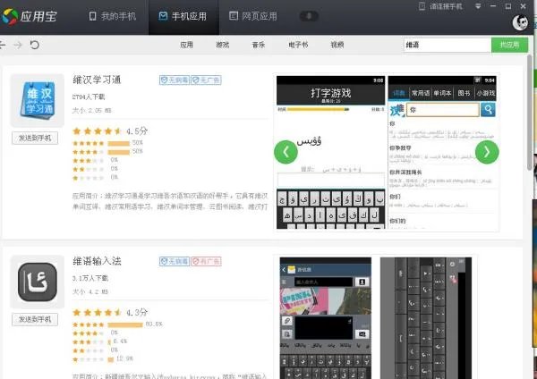Screen dimensions: 537x379
Task: Click the 无病毒 badge of 维语输入法
Action: (175, 261)
